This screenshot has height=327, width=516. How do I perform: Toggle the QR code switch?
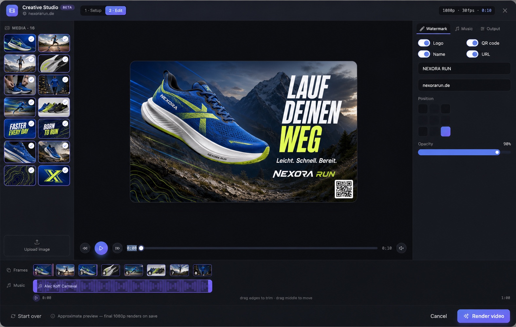tap(472, 43)
